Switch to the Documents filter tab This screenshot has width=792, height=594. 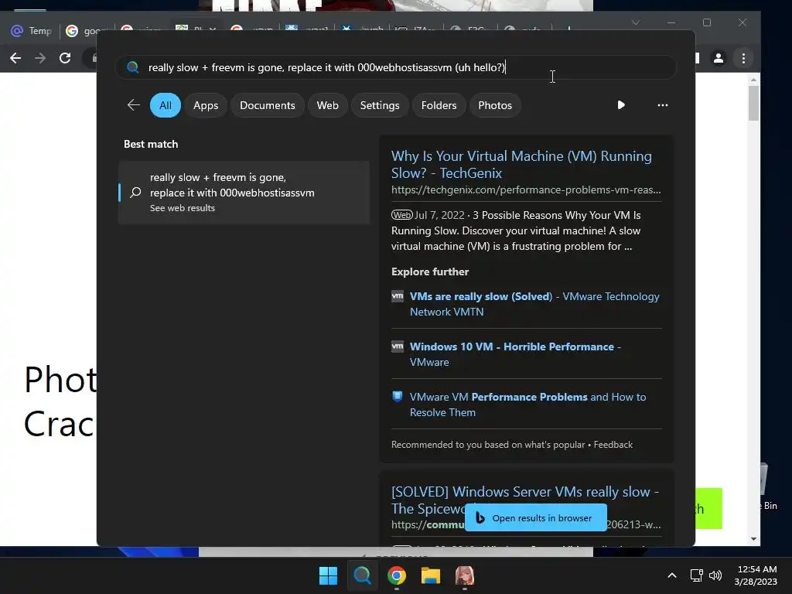(x=267, y=105)
